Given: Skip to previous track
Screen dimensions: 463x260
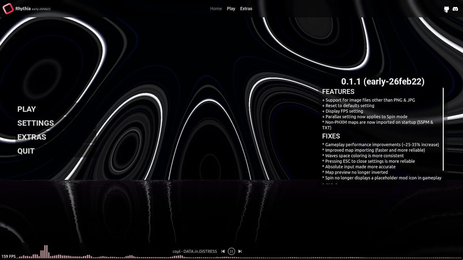Looking at the screenshot, I should pyautogui.click(x=223, y=251).
